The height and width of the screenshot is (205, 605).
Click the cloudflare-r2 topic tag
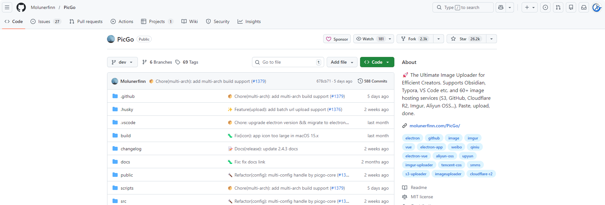click(x=481, y=174)
